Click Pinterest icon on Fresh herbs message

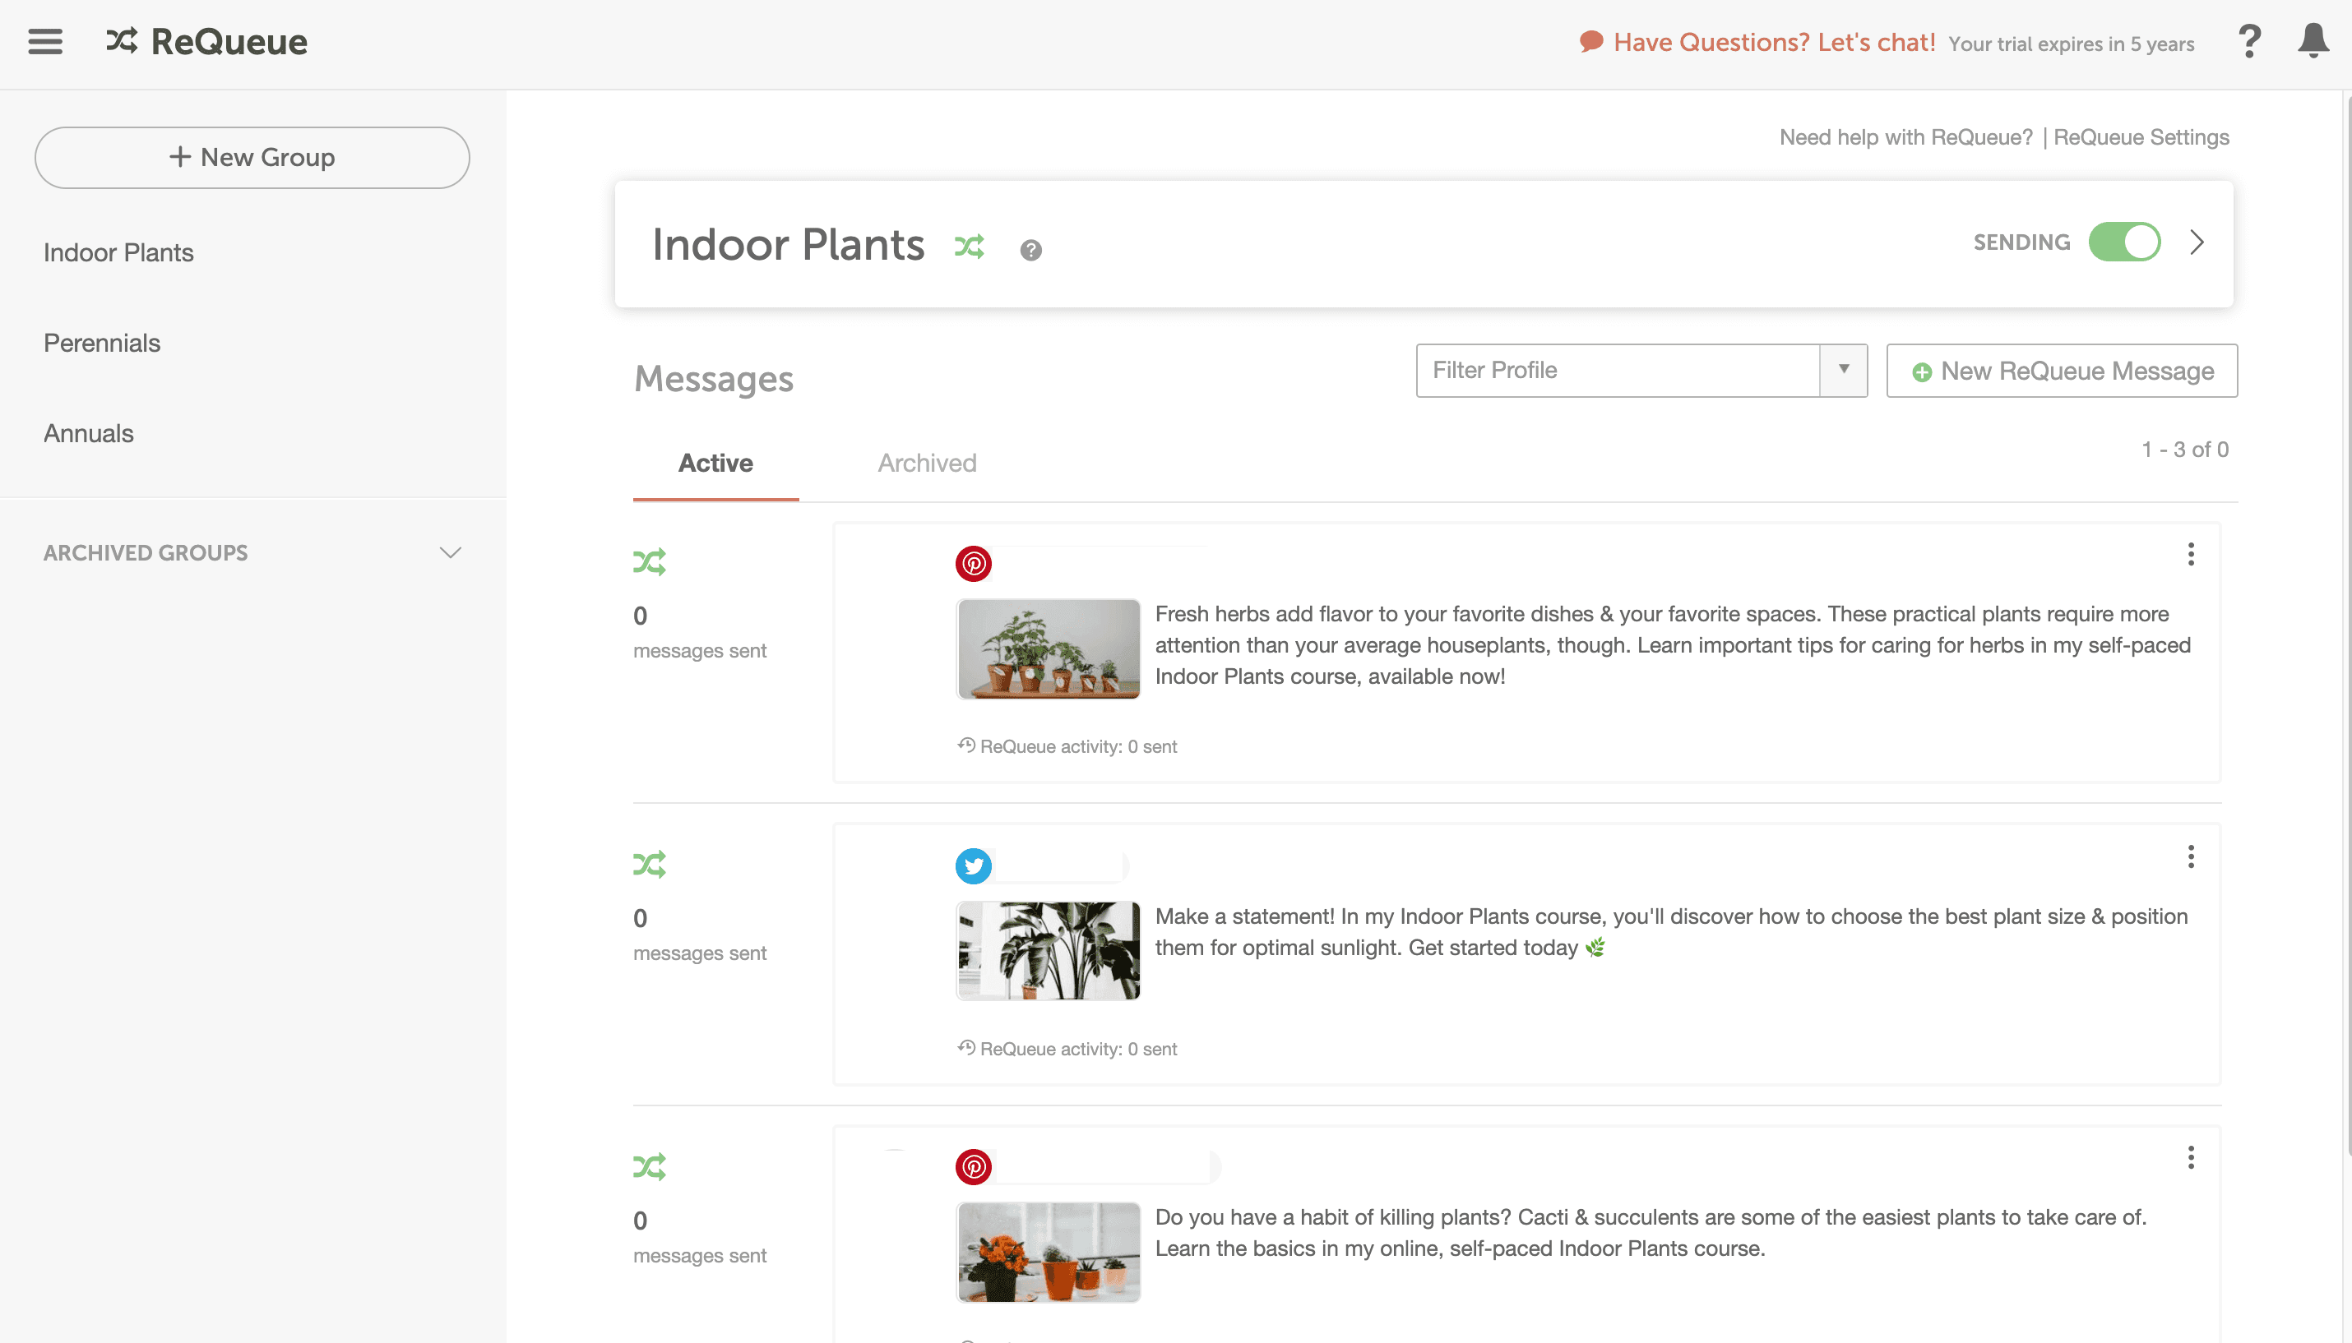point(974,564)
